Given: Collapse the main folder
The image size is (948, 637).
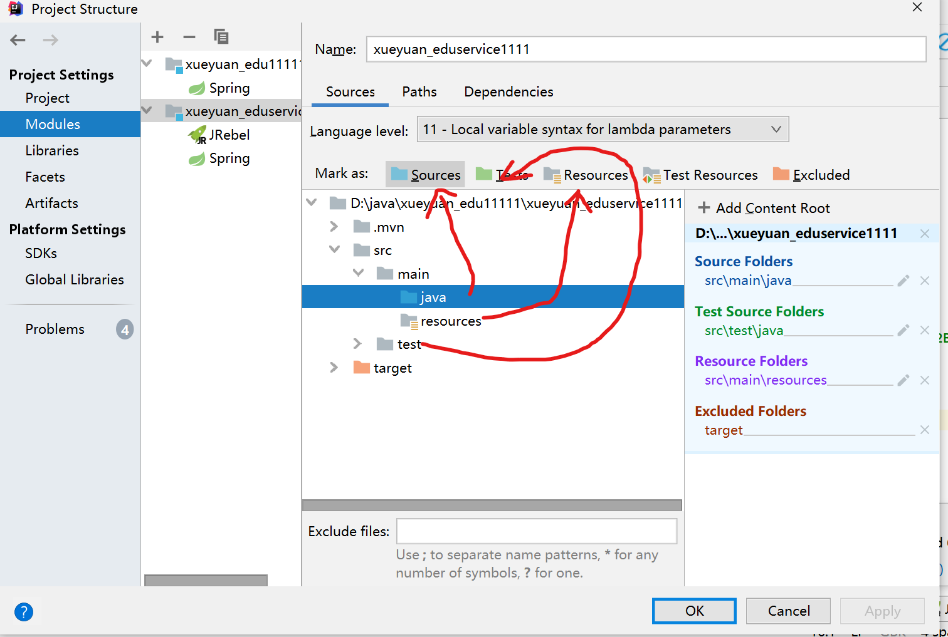Looking at the screenshot, I should pyautogui.click(x=359, y=273).
